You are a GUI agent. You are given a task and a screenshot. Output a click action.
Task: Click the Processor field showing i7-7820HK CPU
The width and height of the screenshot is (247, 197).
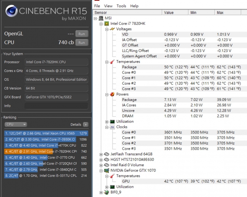pyautogui.click(x=56, y=62)
